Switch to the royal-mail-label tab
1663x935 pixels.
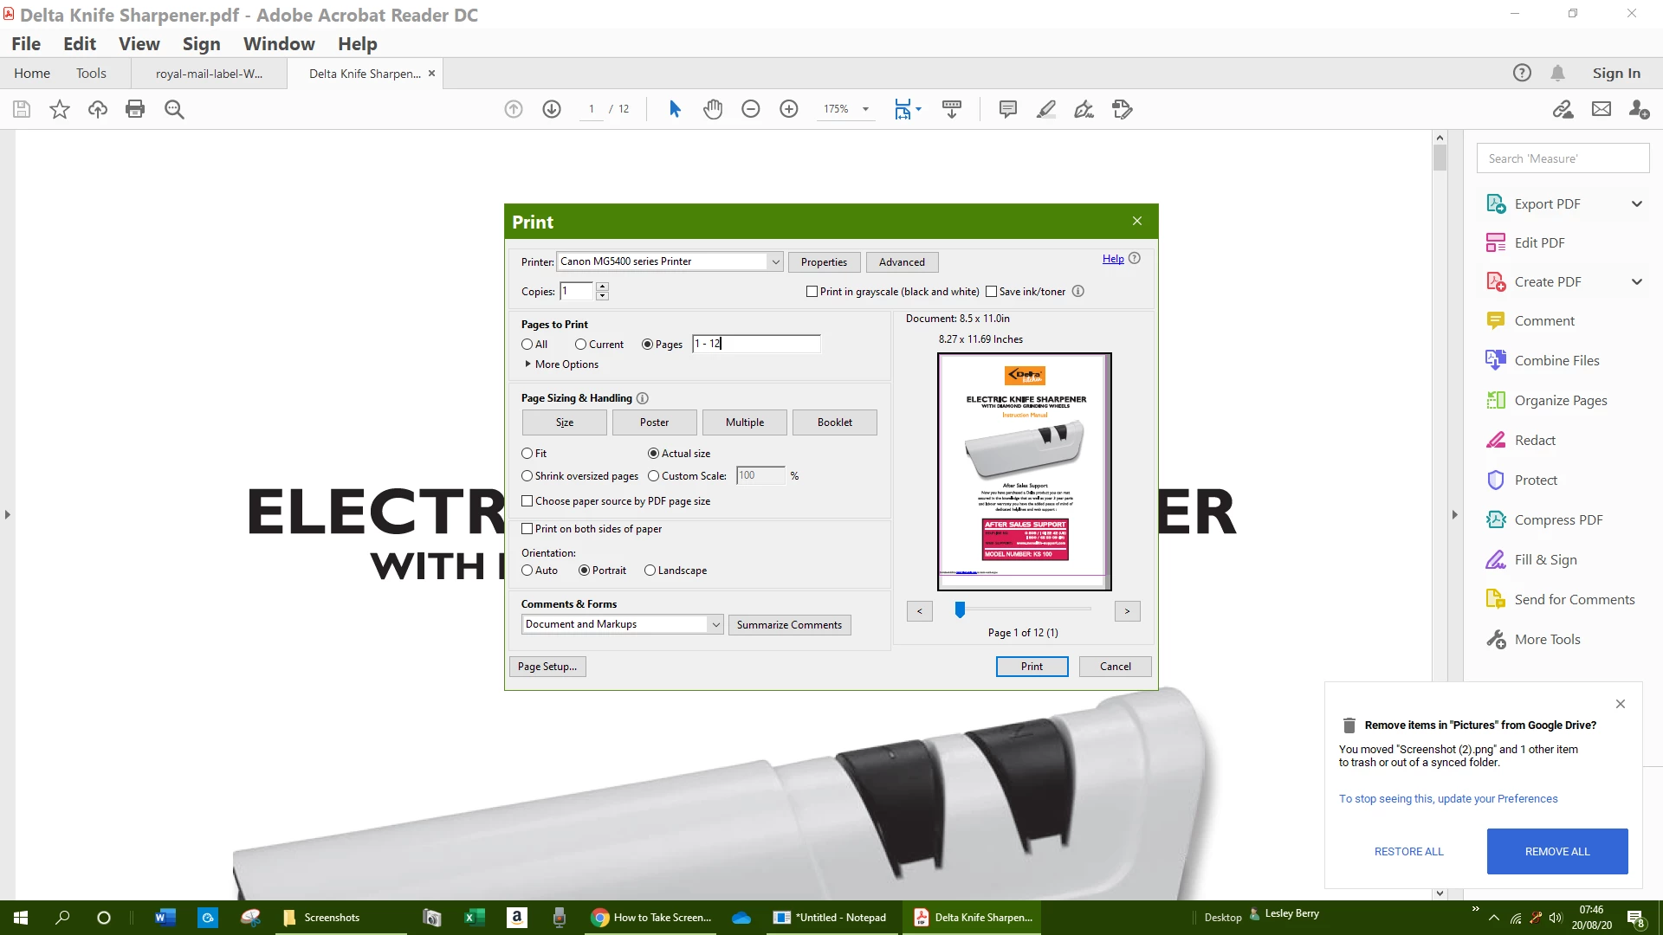coord(209,74)
